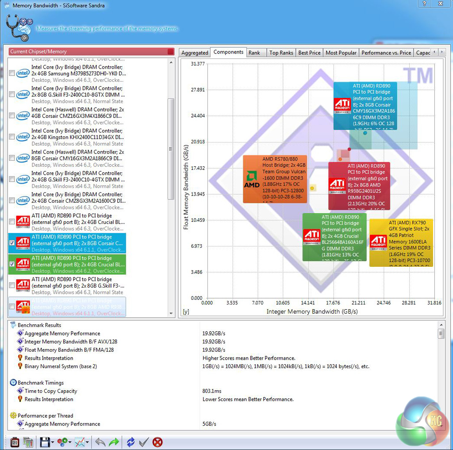453x450 pixels.
Task: Click the icon beside Time to Copy Capacity
Action: pyautogui.click(x=20, y=391)
